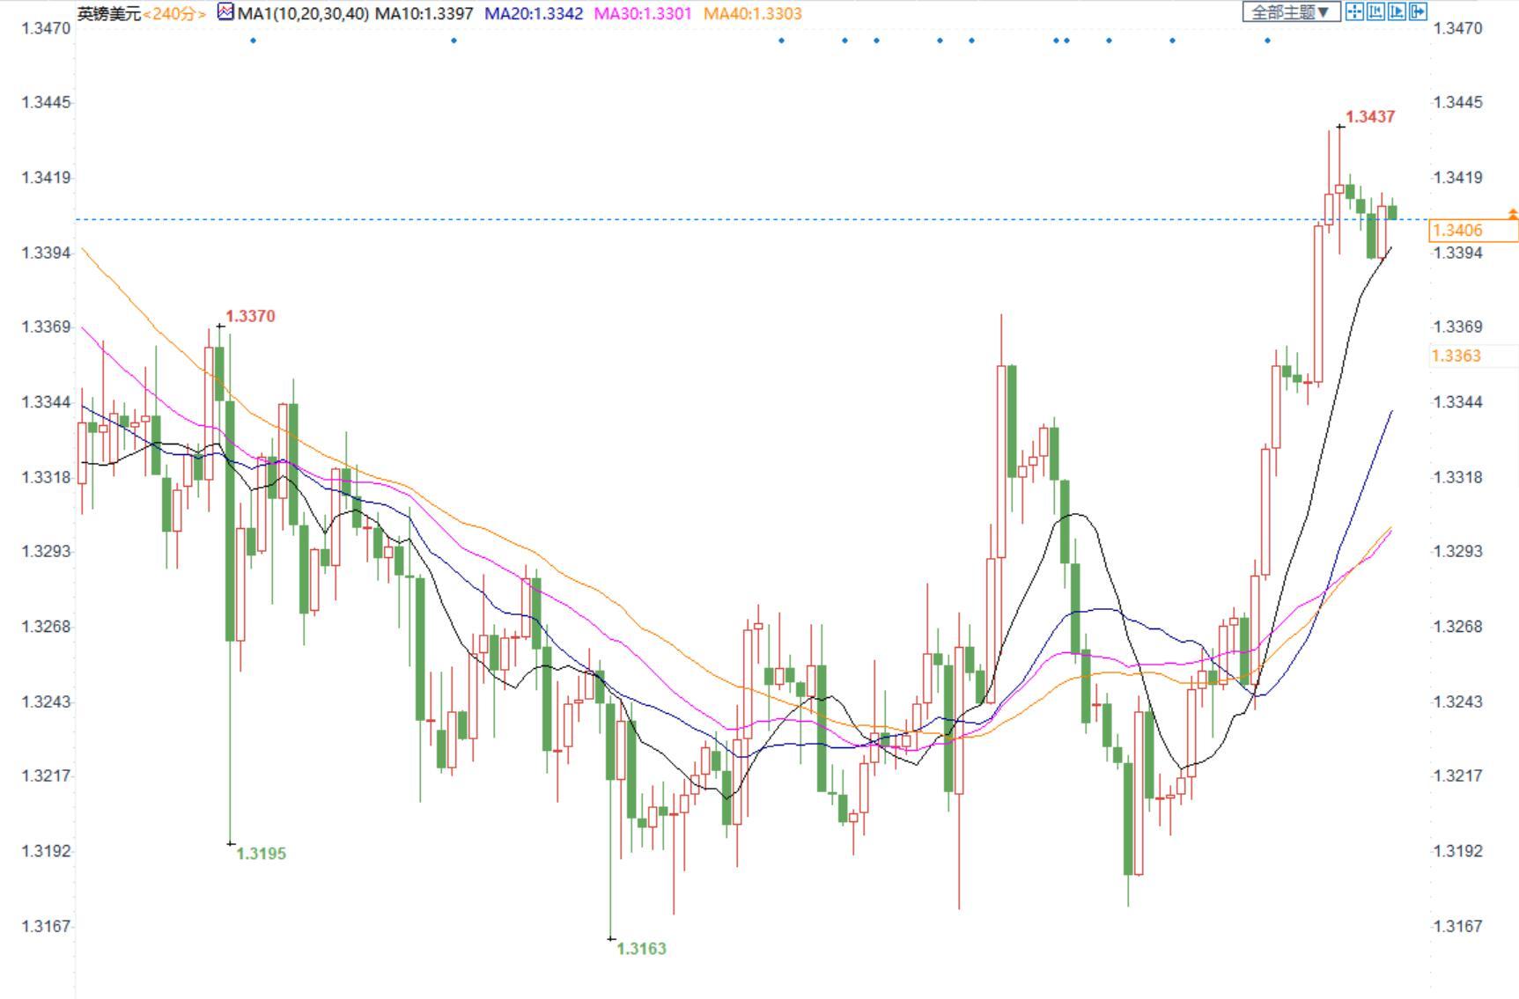Click the 1.3163 low price marker
The height and width of the screenshot is (999, 1519).
641,949
